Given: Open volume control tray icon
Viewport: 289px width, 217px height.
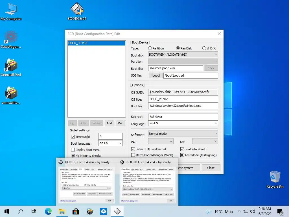Looking at the screenshot, I should click(x=253, y=211).
